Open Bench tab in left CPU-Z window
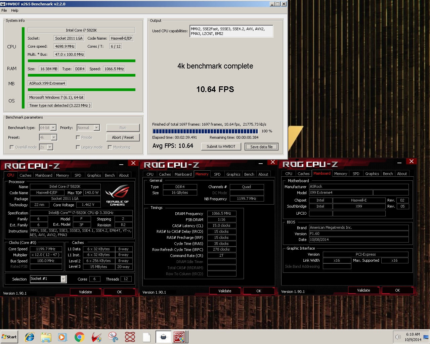The width and height of the screenshot is (430, 344). coord(110,175)
